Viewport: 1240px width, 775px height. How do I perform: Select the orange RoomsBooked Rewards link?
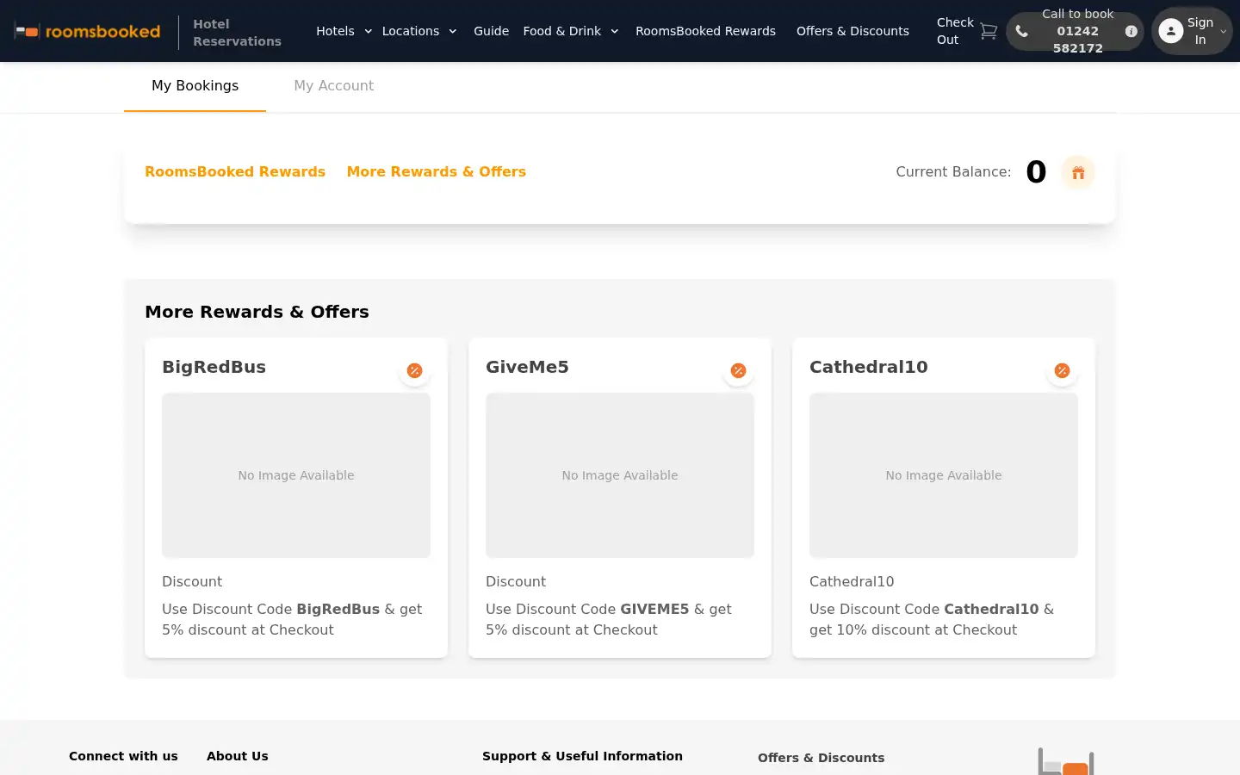tap(235, 171)
